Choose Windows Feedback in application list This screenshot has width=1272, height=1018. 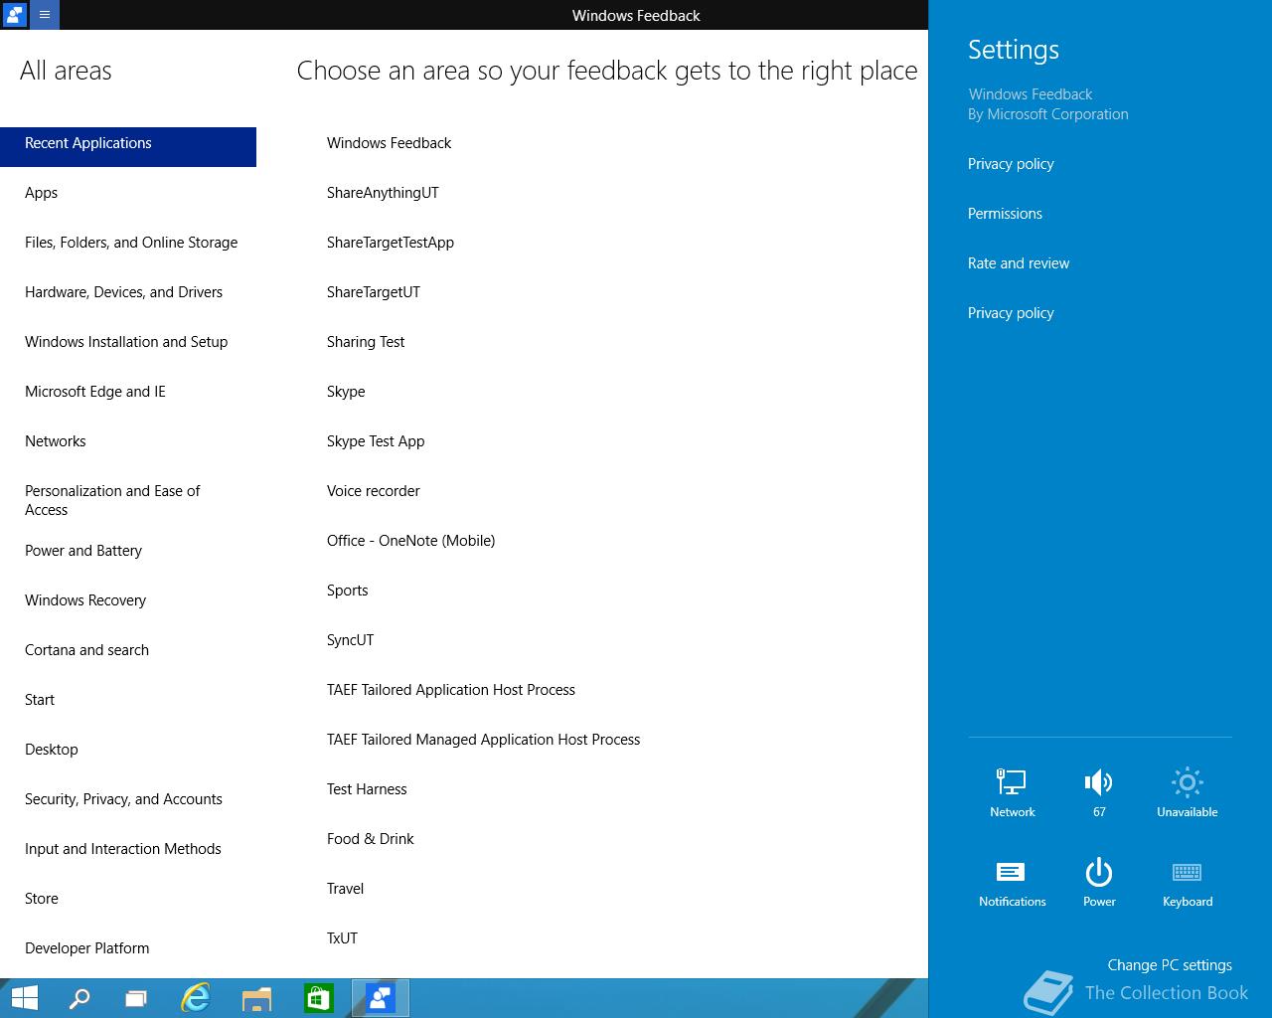[389, 143]
